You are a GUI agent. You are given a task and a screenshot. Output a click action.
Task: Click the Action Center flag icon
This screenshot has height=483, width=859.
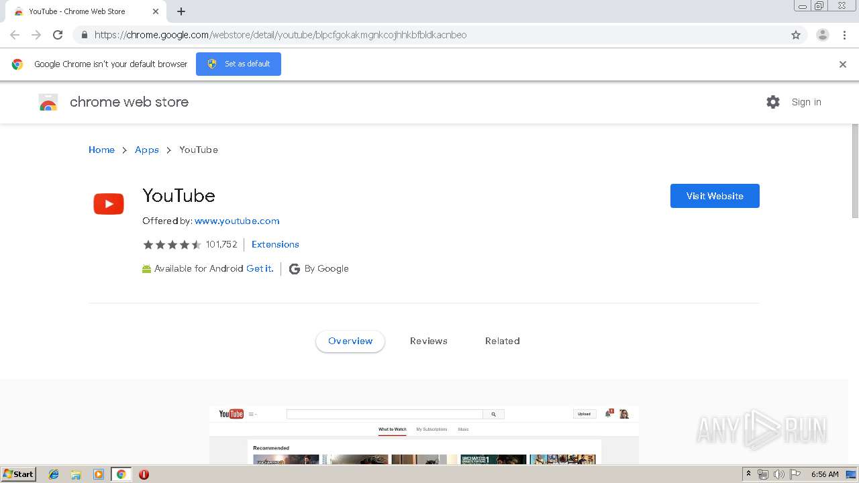(x=795, y=474)
